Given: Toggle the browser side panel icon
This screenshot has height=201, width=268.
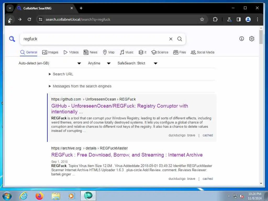Looking at the screenshot, I should click(x=239, y=19).
